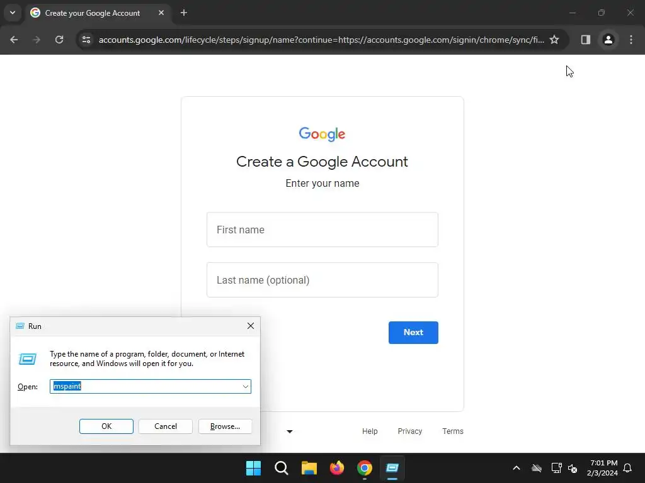Image resolution: width=645 pixels, height=483 pixels.
Task: Open Windows Search from taskbar
Action: click(282, 468)
